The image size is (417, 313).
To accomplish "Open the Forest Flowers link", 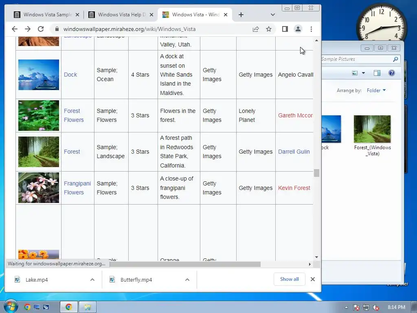I will (74, 115).
